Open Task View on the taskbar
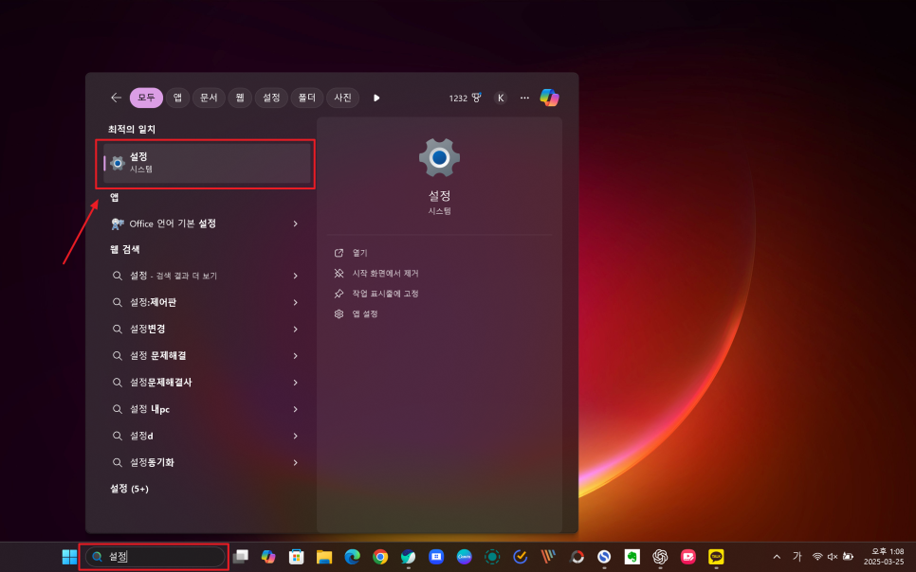The image size is (916, 572). coord(240,557)
